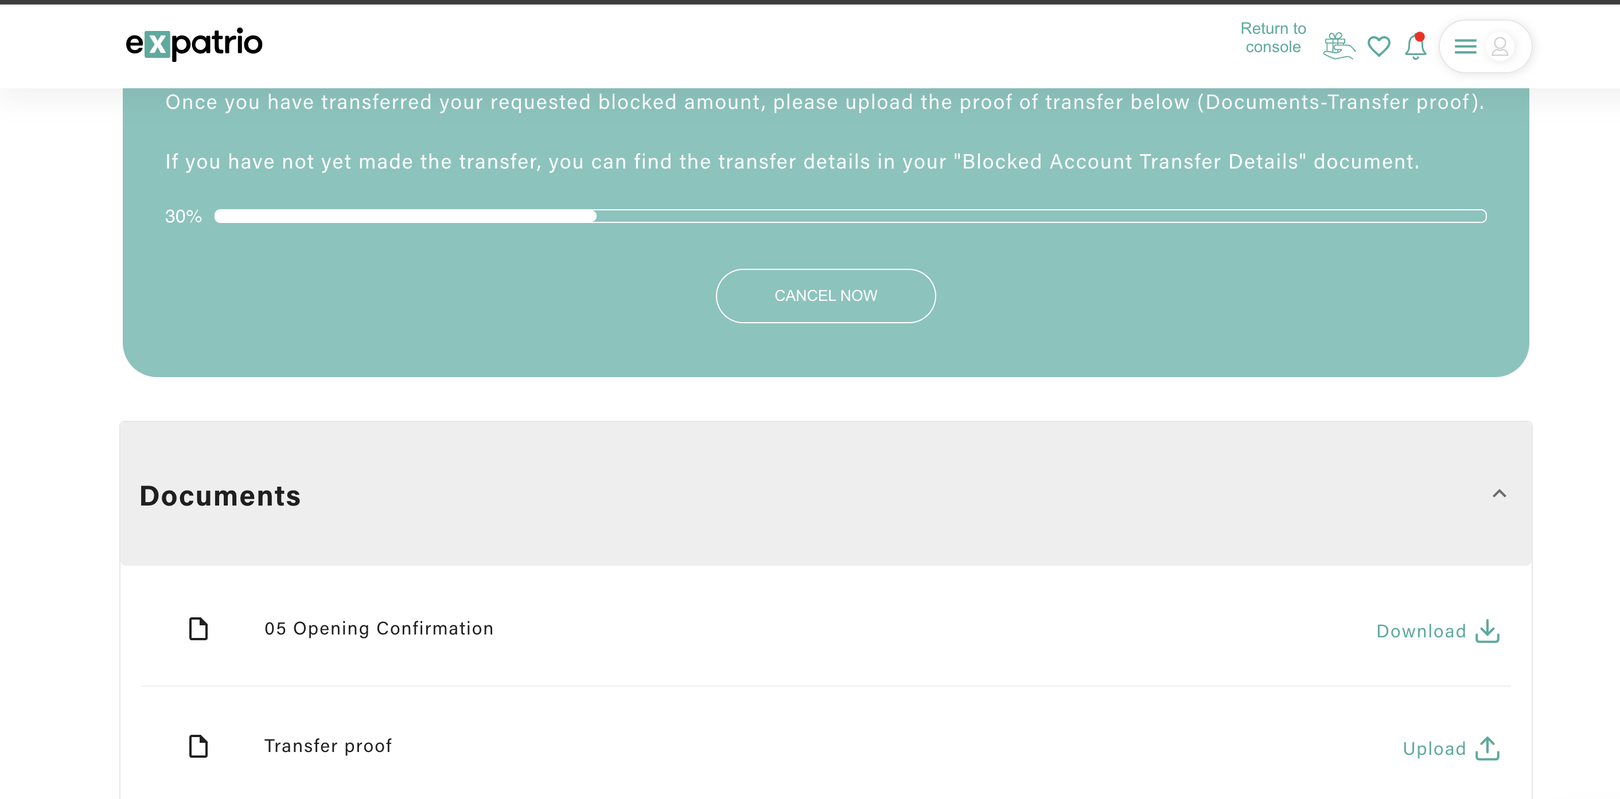
Task: Select the Transfer proof row label
Action: point(328,746)
